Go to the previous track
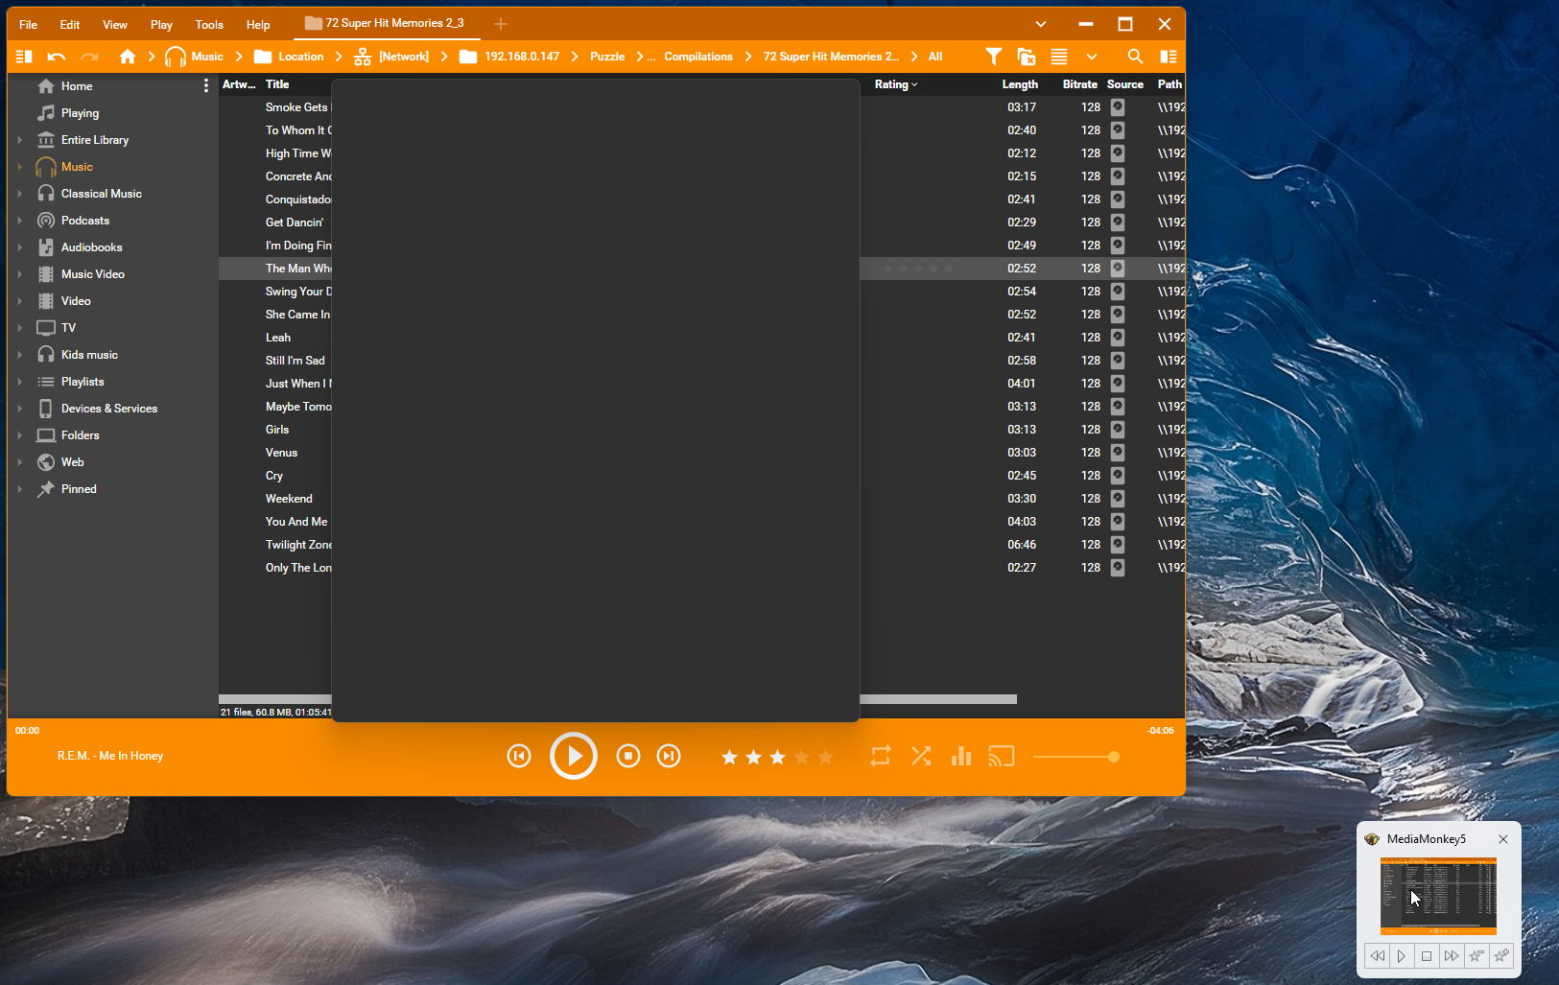Image resolution: width=1559 pixels, height=985 pixels. tap(519, 757)
